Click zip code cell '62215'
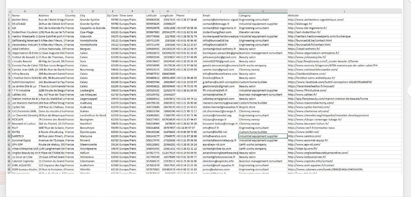 112,32
